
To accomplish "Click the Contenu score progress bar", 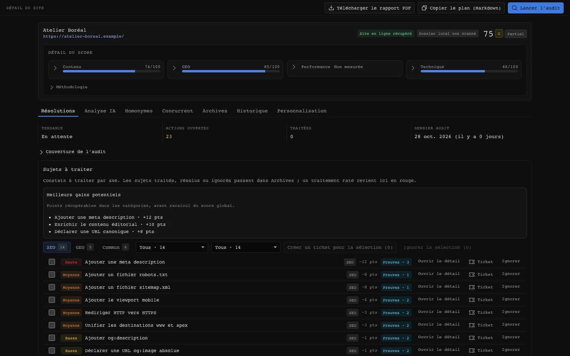I will [112, 71].
